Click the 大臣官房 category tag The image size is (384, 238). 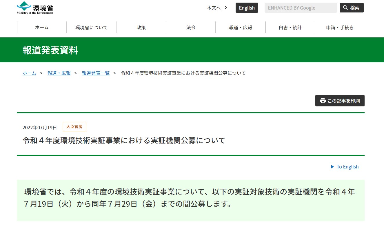tap(74, 127)
